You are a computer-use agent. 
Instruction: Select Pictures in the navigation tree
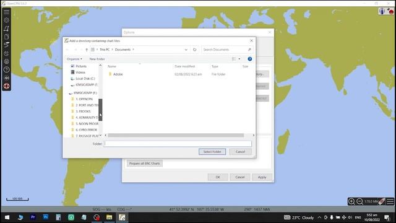(81, 66)
